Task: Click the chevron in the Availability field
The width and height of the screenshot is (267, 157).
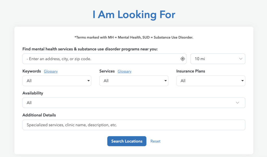Action: (237, 103)
